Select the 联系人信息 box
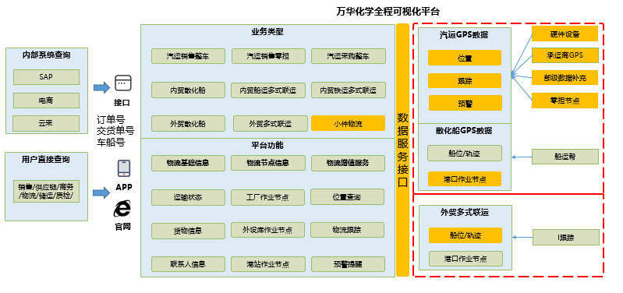 coord(188,264)
